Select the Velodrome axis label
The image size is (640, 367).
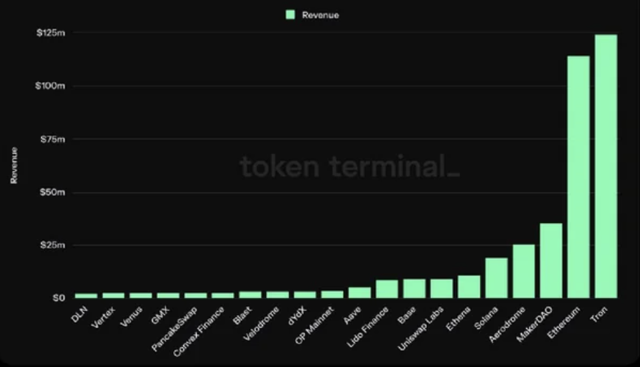point(261,323)
